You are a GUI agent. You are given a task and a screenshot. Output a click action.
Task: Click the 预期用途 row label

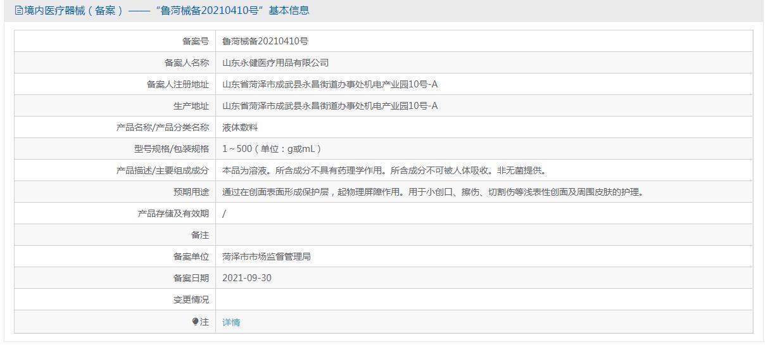click(191, 192)
